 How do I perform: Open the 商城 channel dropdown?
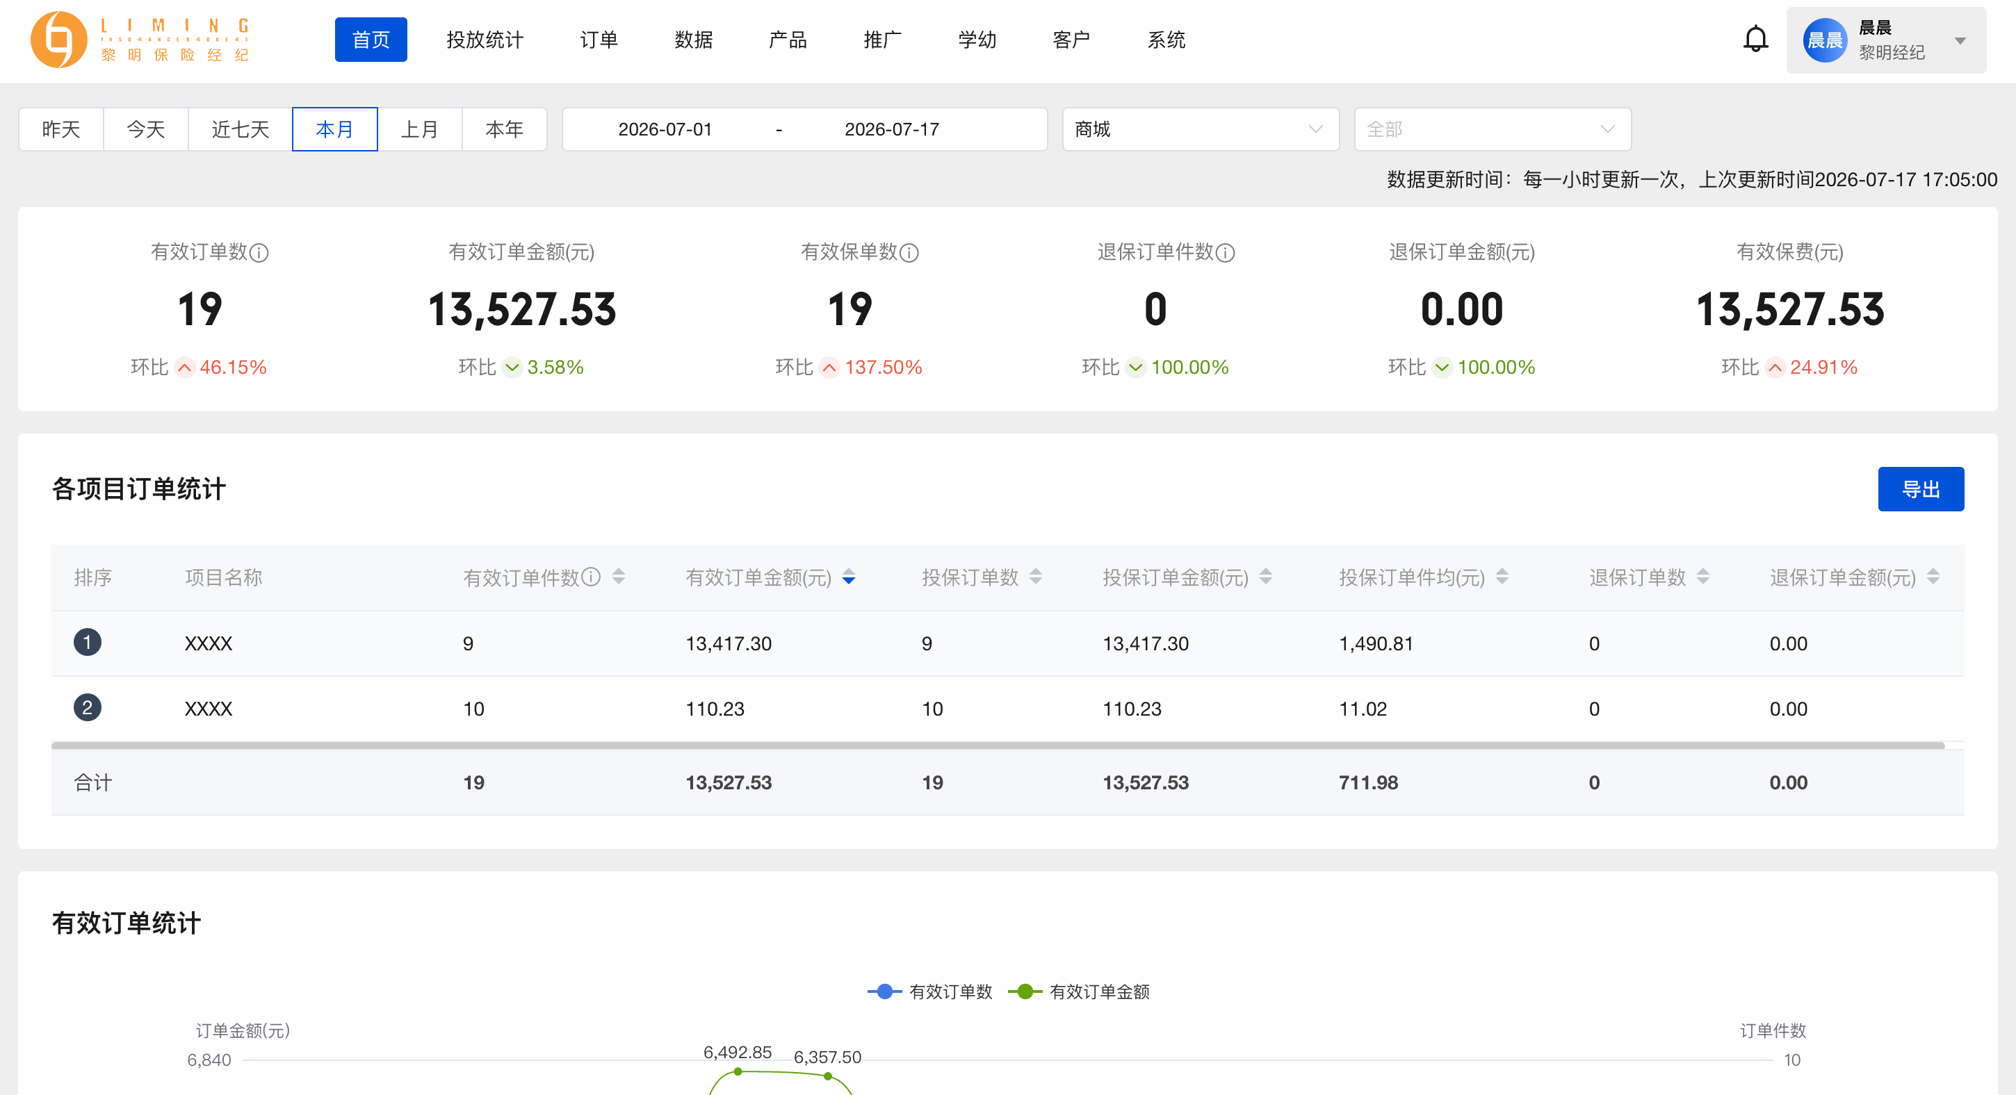(x=1201, y=129)
